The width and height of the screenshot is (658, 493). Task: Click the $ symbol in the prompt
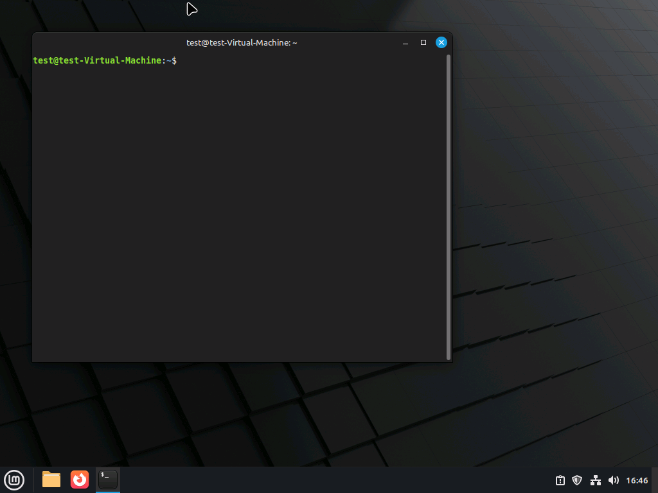(x=174, y=60)
